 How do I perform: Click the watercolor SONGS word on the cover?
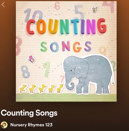(66, 47)
